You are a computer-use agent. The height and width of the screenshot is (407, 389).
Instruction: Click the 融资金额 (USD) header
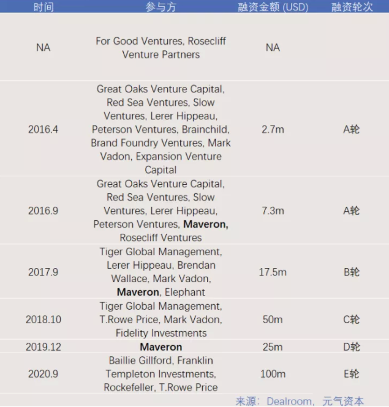(x=273, y=7)
